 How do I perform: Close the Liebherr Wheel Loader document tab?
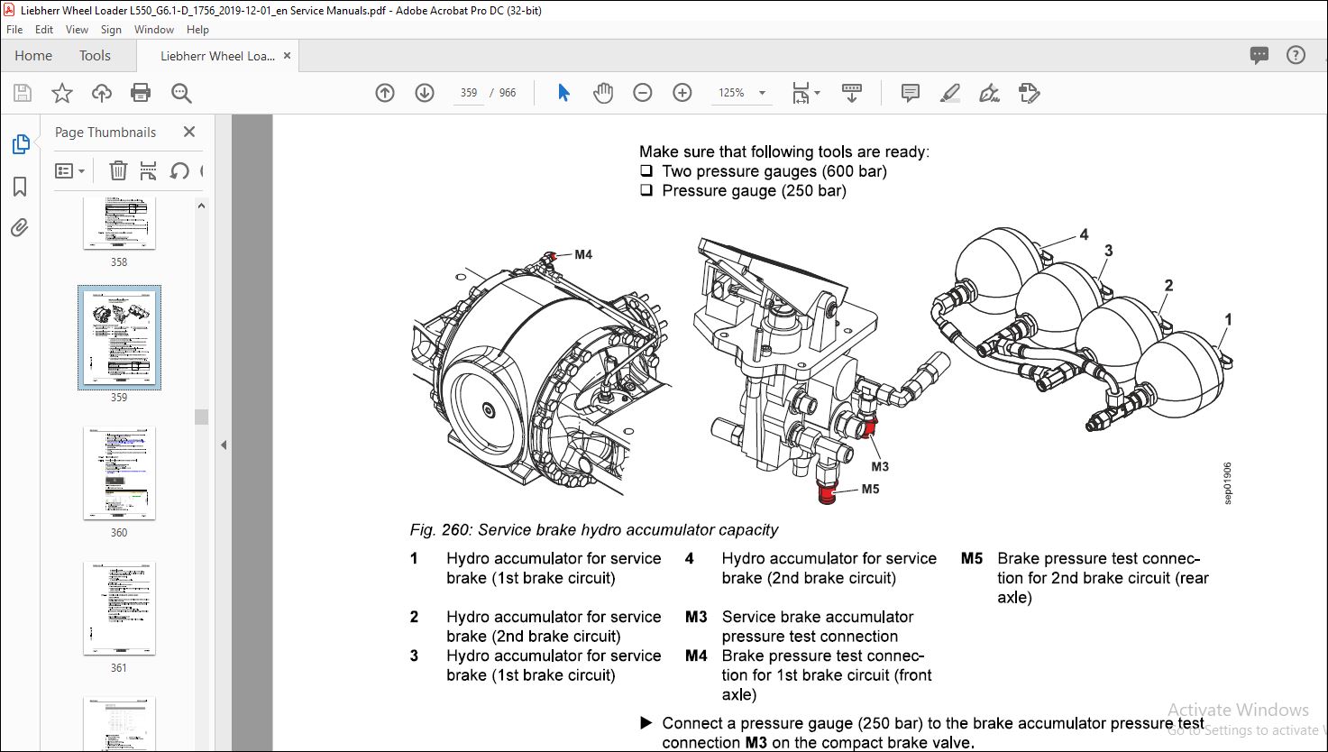click(x=288, y=55)
